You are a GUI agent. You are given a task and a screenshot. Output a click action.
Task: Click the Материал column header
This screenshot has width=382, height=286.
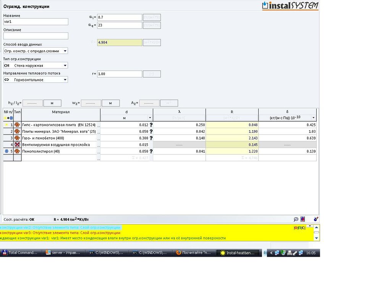61,112
